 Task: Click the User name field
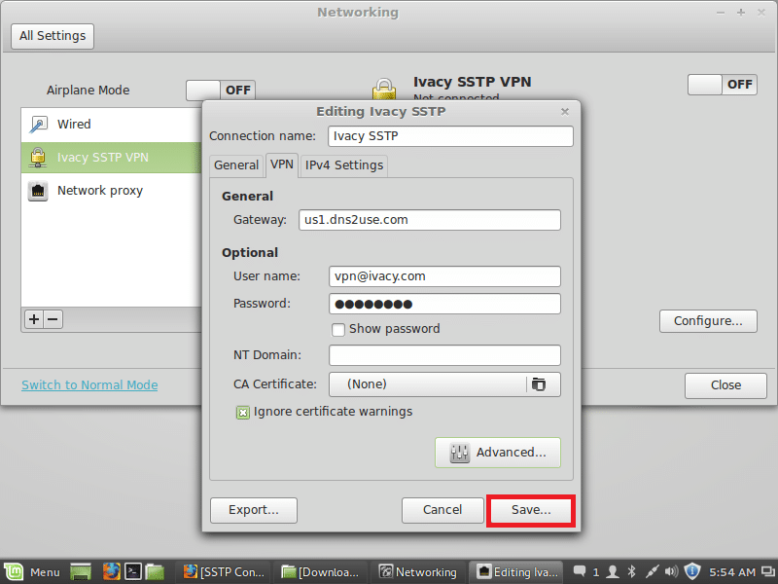point(444,276)
